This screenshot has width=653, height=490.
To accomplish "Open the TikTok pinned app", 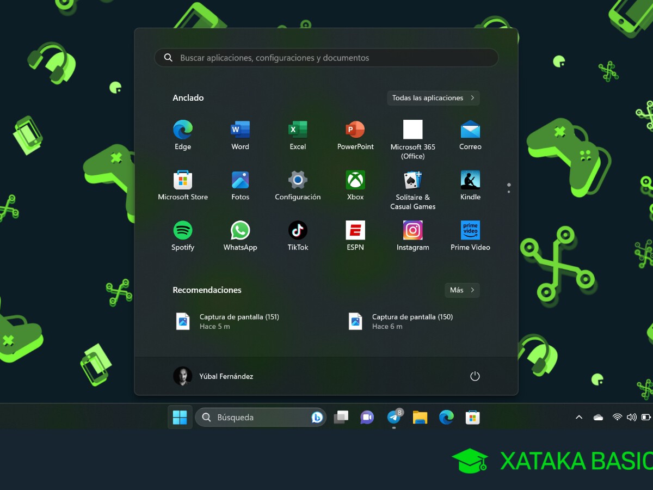I will (298, 231).
